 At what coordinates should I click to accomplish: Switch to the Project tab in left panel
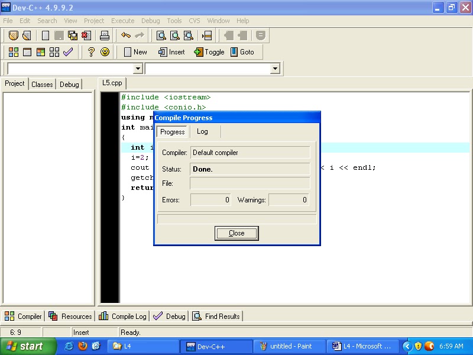point(14,83)
